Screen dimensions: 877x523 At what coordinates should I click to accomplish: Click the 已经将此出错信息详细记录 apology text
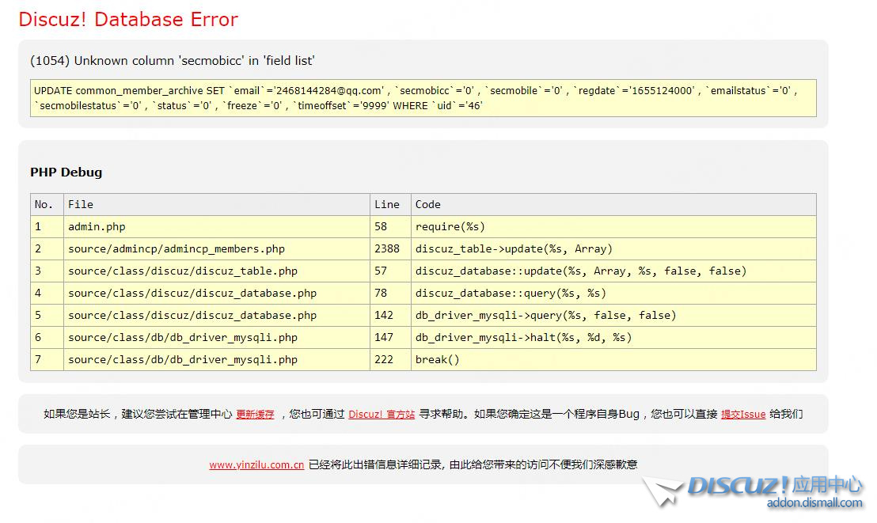pyautogui.click(x=473, y=464)
